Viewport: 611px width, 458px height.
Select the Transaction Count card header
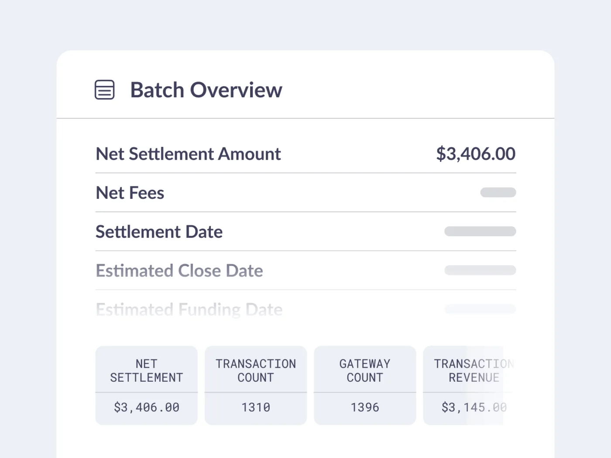256,370
